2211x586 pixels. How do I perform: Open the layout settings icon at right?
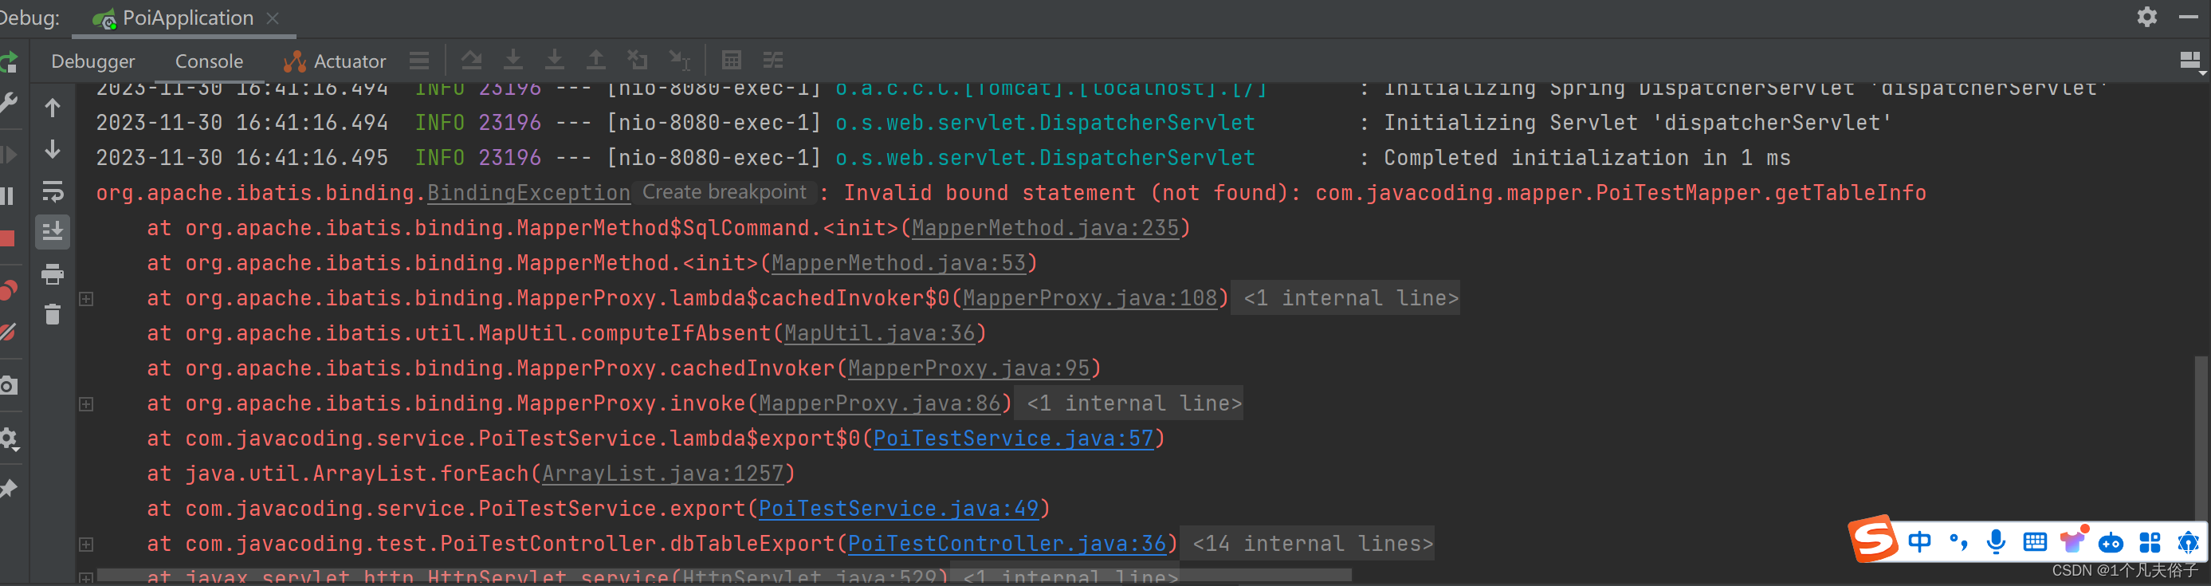(2190, 61)
